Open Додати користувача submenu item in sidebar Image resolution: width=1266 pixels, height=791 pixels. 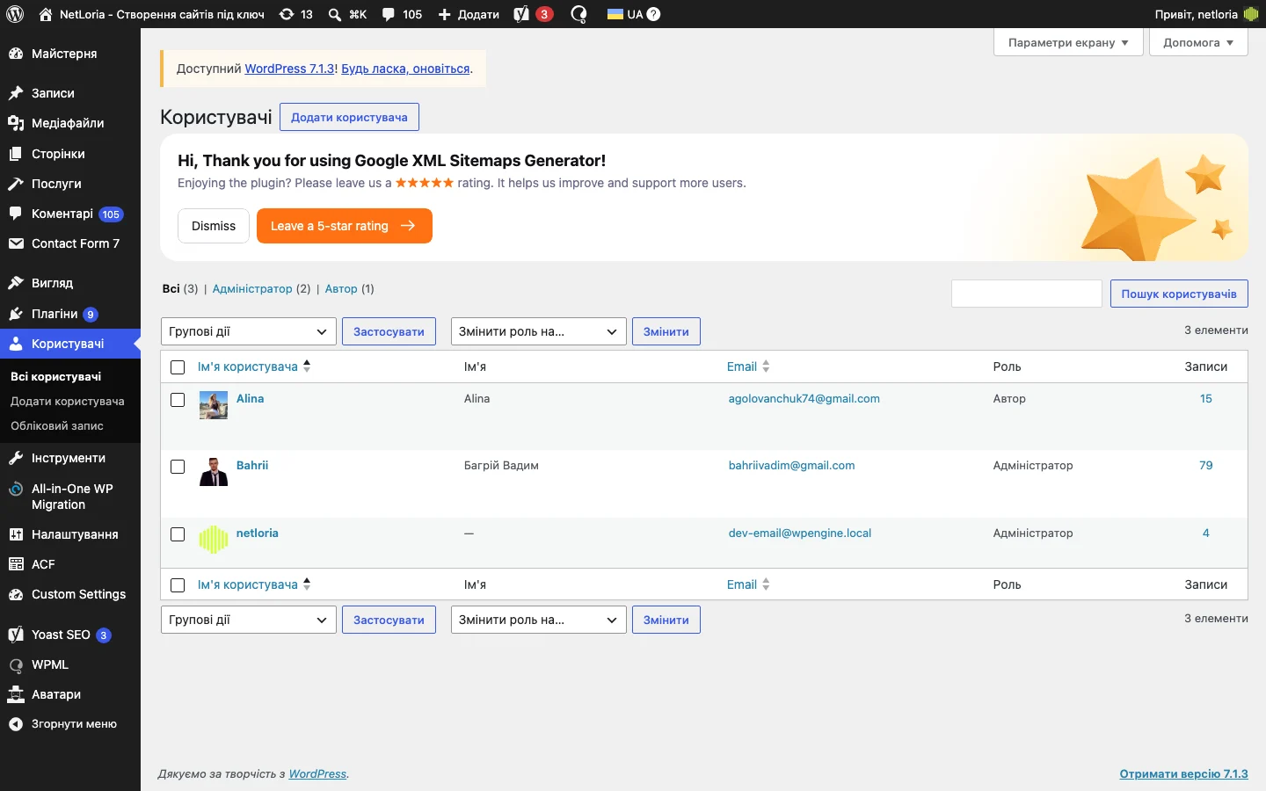pos(68,401)
